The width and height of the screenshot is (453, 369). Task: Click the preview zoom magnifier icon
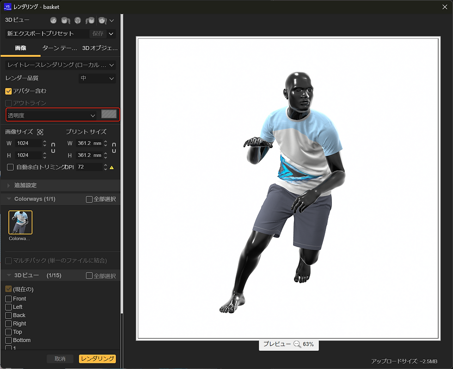coord(297,344)
